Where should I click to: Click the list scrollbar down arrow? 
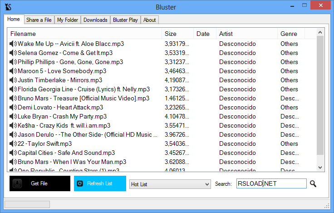[x=320, y=168]
